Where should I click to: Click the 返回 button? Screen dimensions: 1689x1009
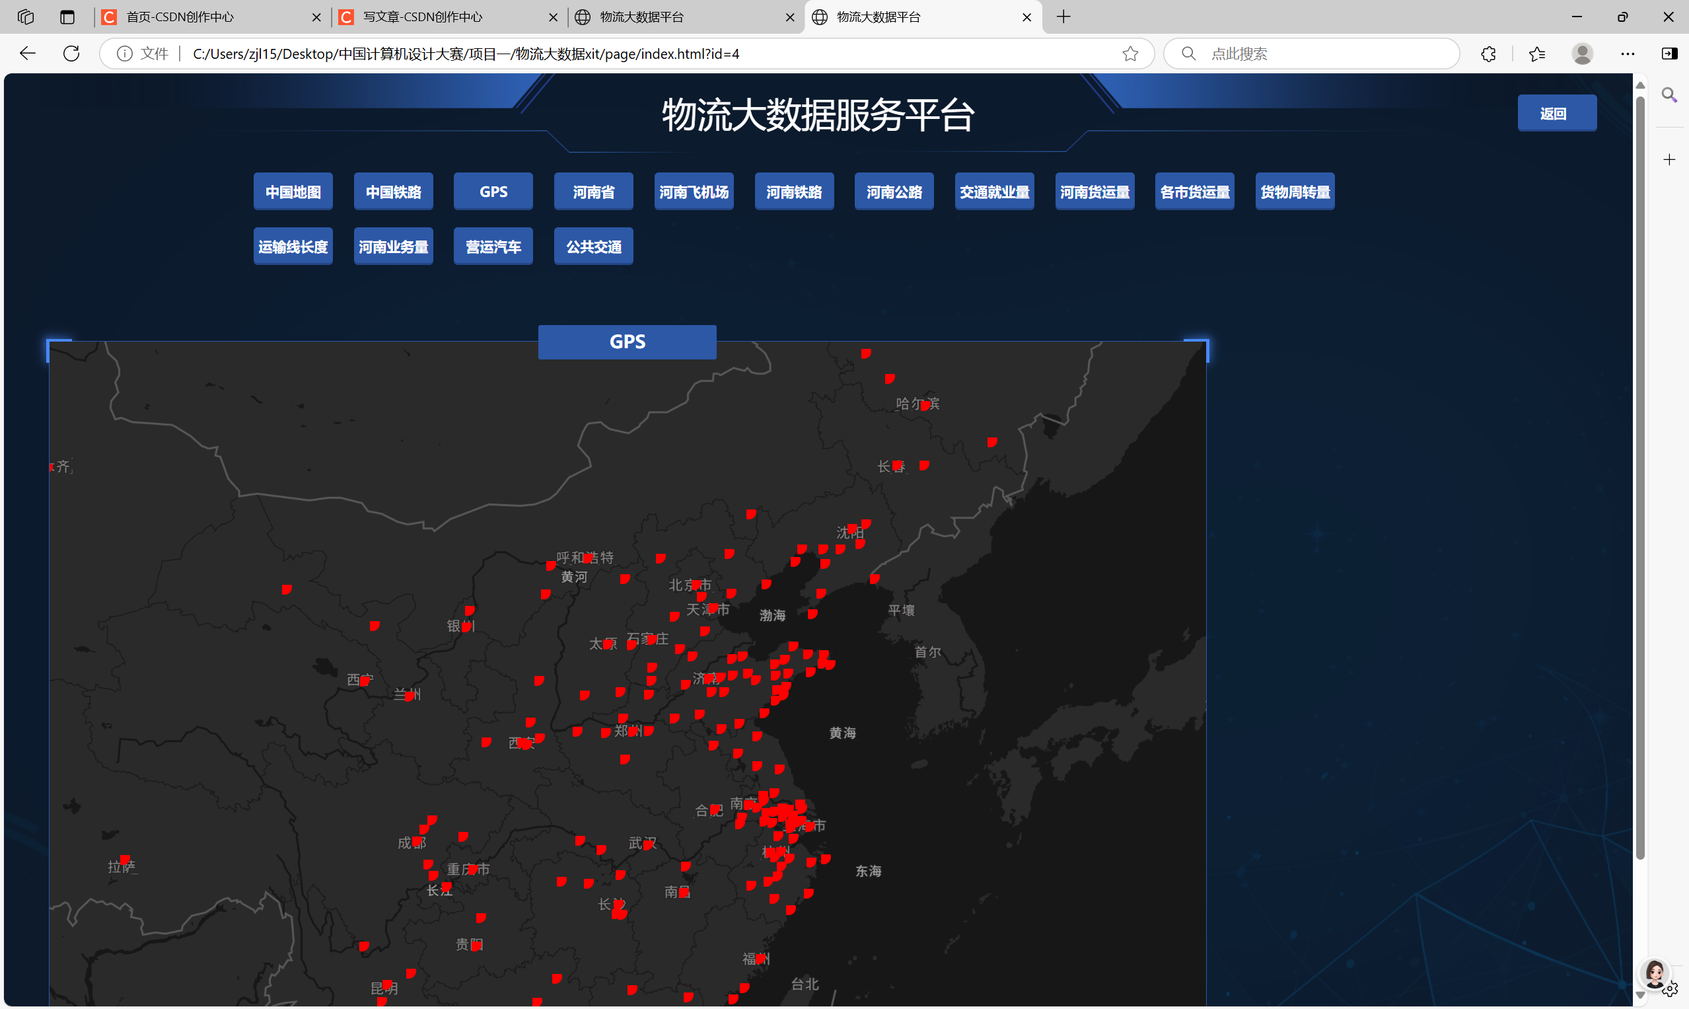[1556, 114]
